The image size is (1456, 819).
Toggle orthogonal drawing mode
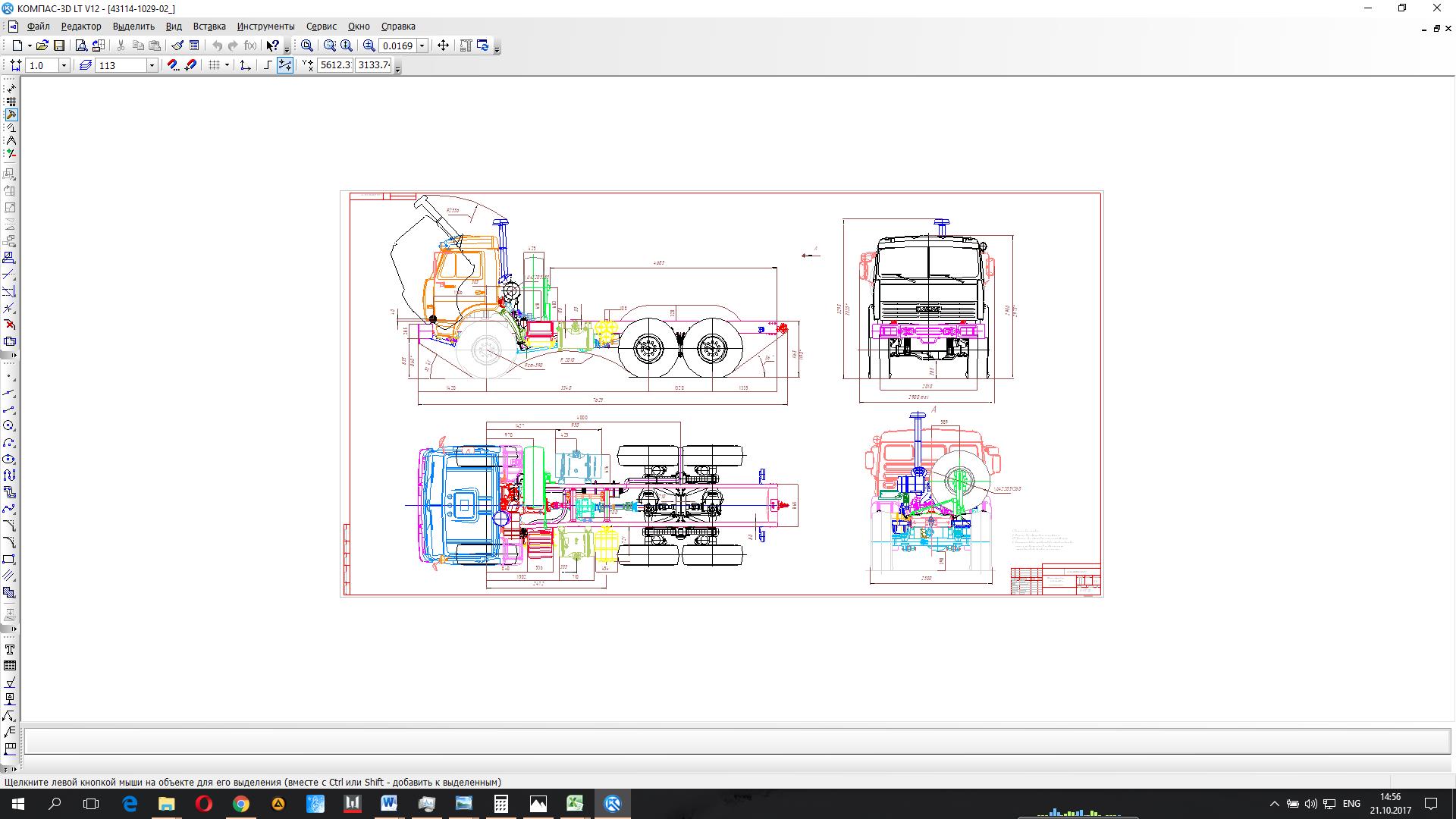(267, 65)
